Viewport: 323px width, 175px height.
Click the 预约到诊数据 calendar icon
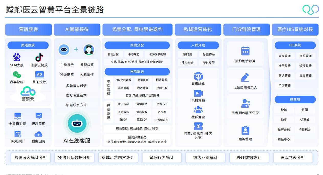(245, 51)
